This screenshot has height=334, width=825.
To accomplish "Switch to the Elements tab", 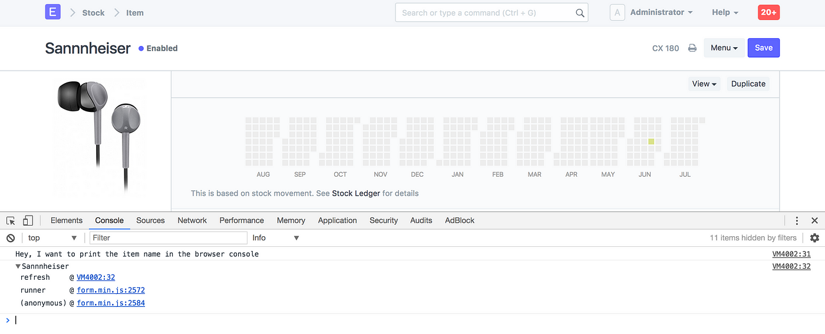I will coord(67,220).
